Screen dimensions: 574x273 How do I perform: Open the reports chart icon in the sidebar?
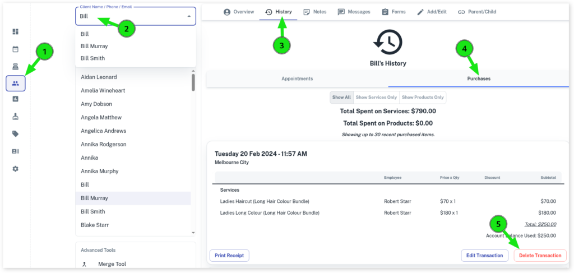[16, 99]
